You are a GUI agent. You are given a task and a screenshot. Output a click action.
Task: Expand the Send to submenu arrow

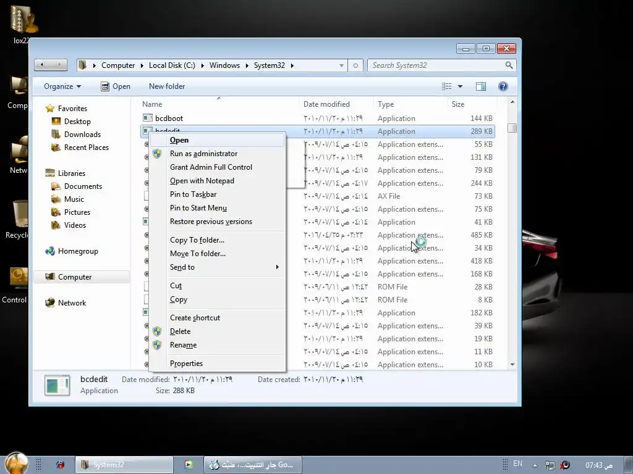[x=277, y=267]
